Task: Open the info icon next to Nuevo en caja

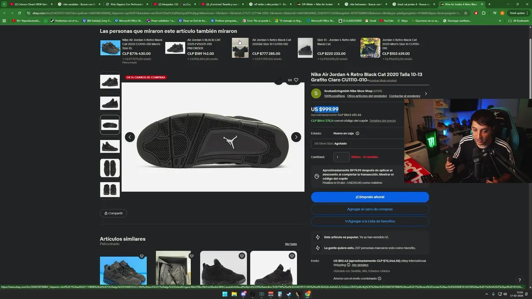Action: tap(357, 133)
